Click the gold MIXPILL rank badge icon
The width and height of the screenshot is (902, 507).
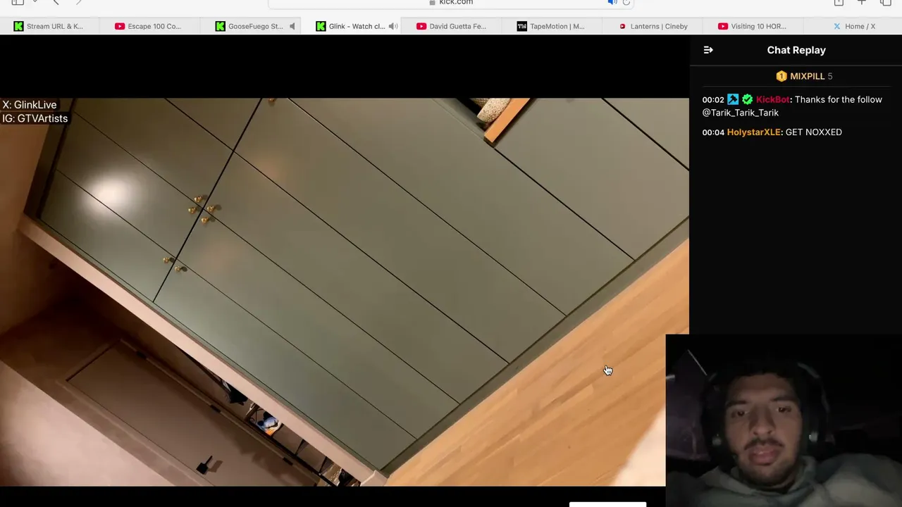point(781,76)
